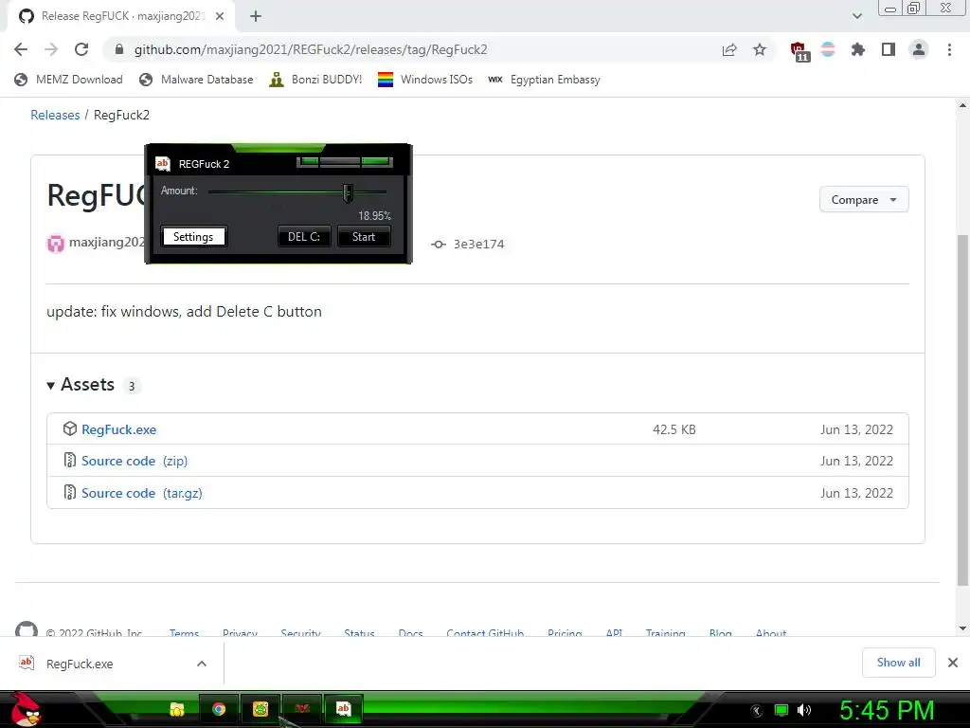Close the Release RegFUCK tab
970x728 pixels.
tap(220, 16)
